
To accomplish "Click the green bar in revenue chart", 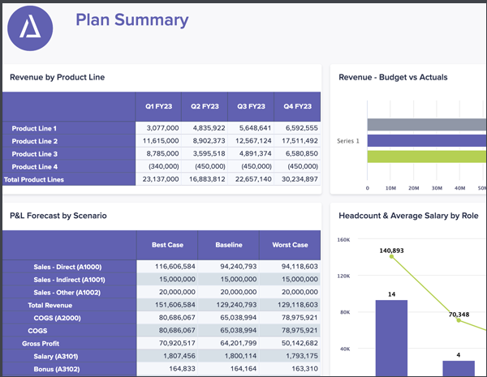I will pos(427,156).
